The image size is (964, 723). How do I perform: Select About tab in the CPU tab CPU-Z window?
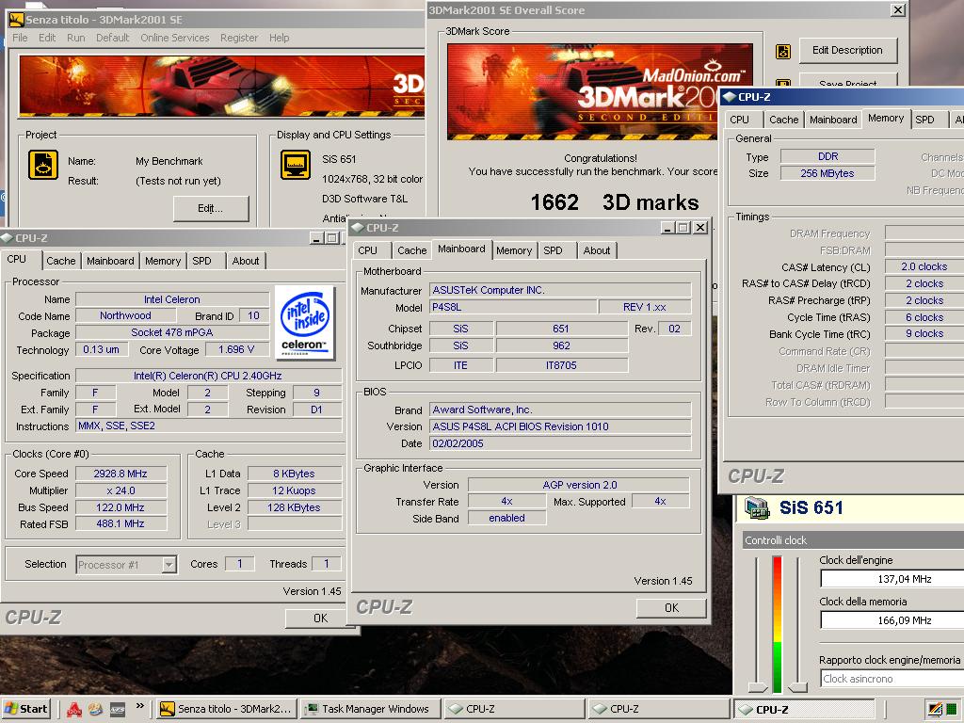pos(246,261)
